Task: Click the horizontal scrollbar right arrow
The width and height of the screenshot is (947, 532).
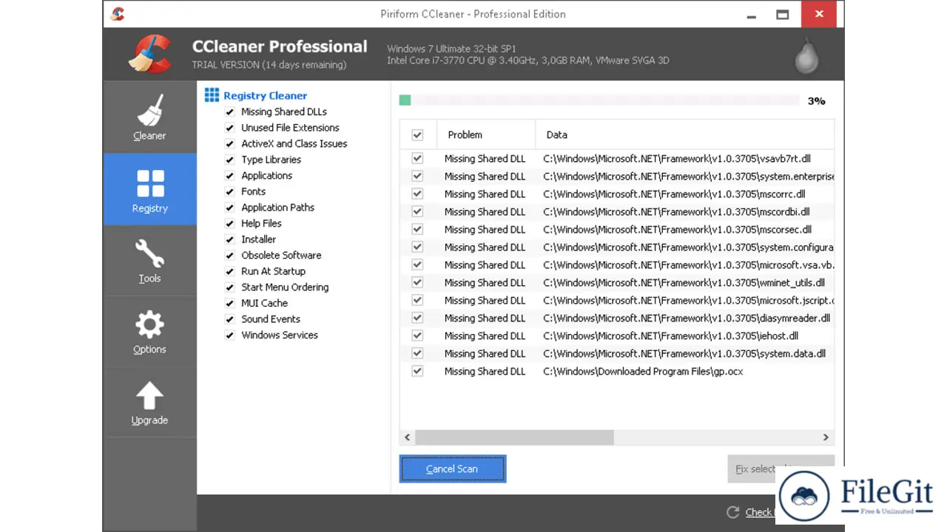Action: coord(826,437)
